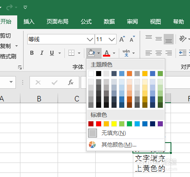Click the fill color paint bucket icon
The image size is (190, 177).
click(91, 53)
